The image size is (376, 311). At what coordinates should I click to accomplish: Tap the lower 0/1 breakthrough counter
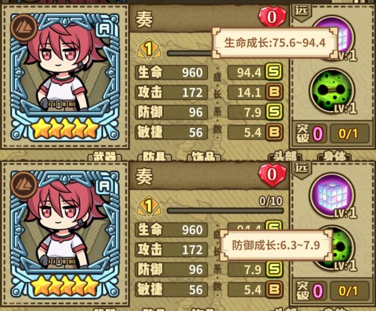349,291
